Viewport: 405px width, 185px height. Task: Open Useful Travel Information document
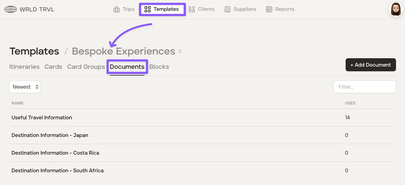click(42, 117)
